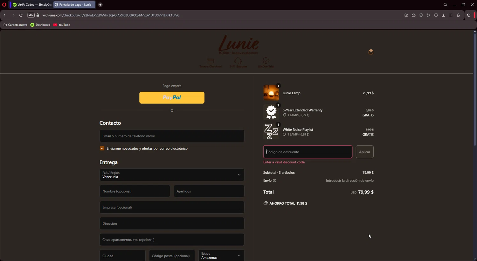Focus the Código postal (opcional) field
Viewport: 477px width, 261px height.
pos(172,256)
